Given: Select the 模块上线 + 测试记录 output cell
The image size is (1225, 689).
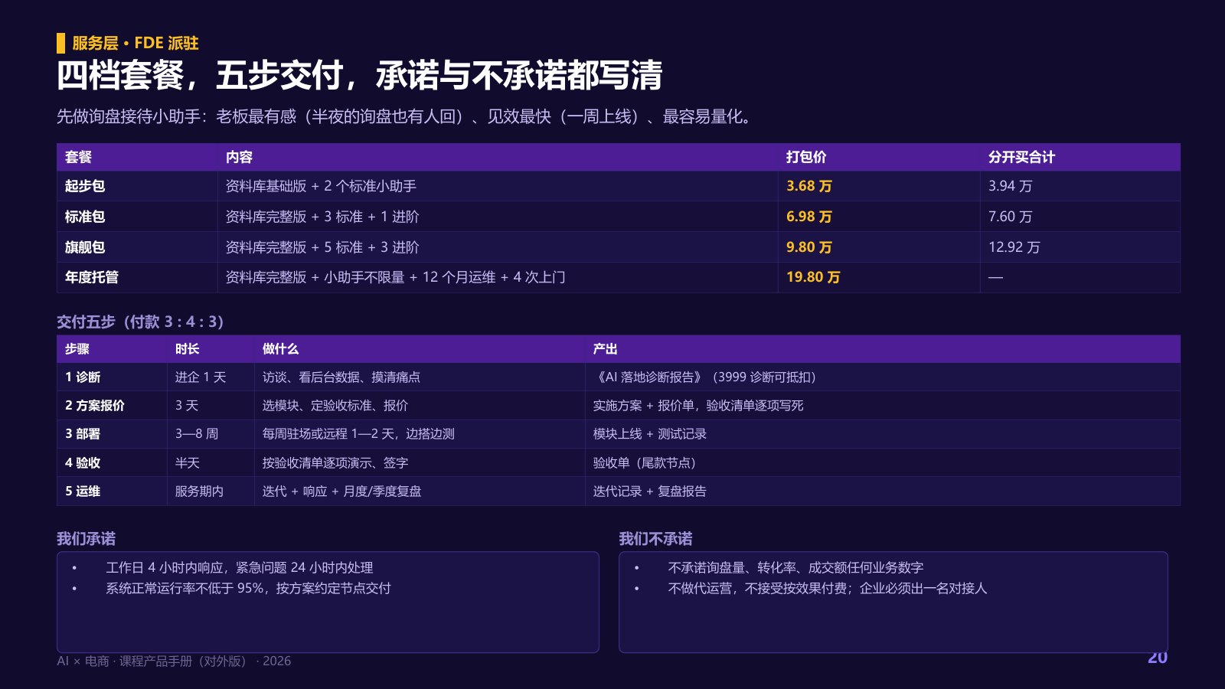Looking at the screenshot, I should pyautogui.click(x=883, y=434).
